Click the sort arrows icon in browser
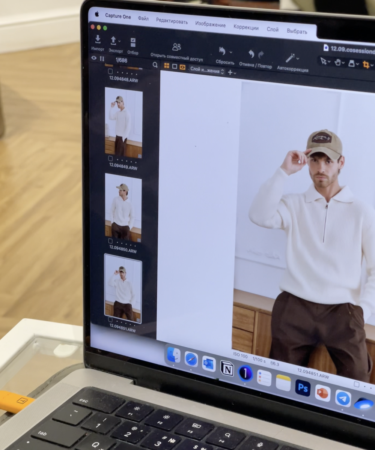This screenshot has width=375, height=450. (102, 58)
